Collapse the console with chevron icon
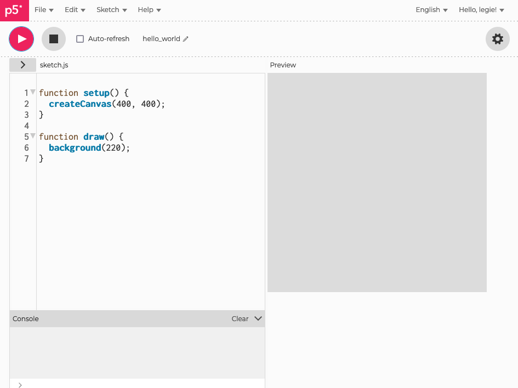 pyautogui.click(x=258, y=318)
